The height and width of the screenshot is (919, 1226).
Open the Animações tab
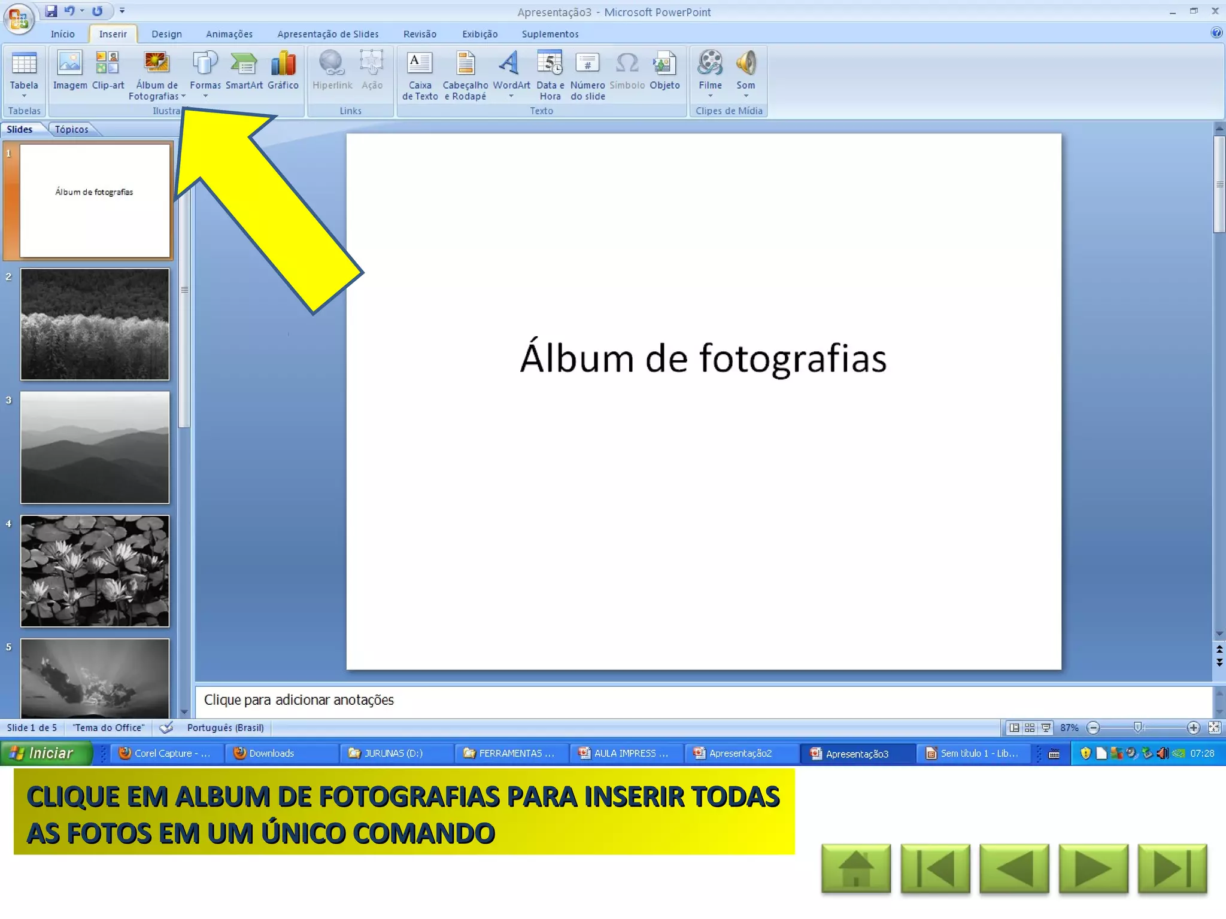click(x=229, y=34)
